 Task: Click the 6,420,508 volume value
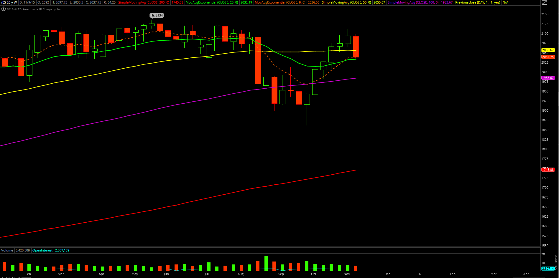point(23,250)
